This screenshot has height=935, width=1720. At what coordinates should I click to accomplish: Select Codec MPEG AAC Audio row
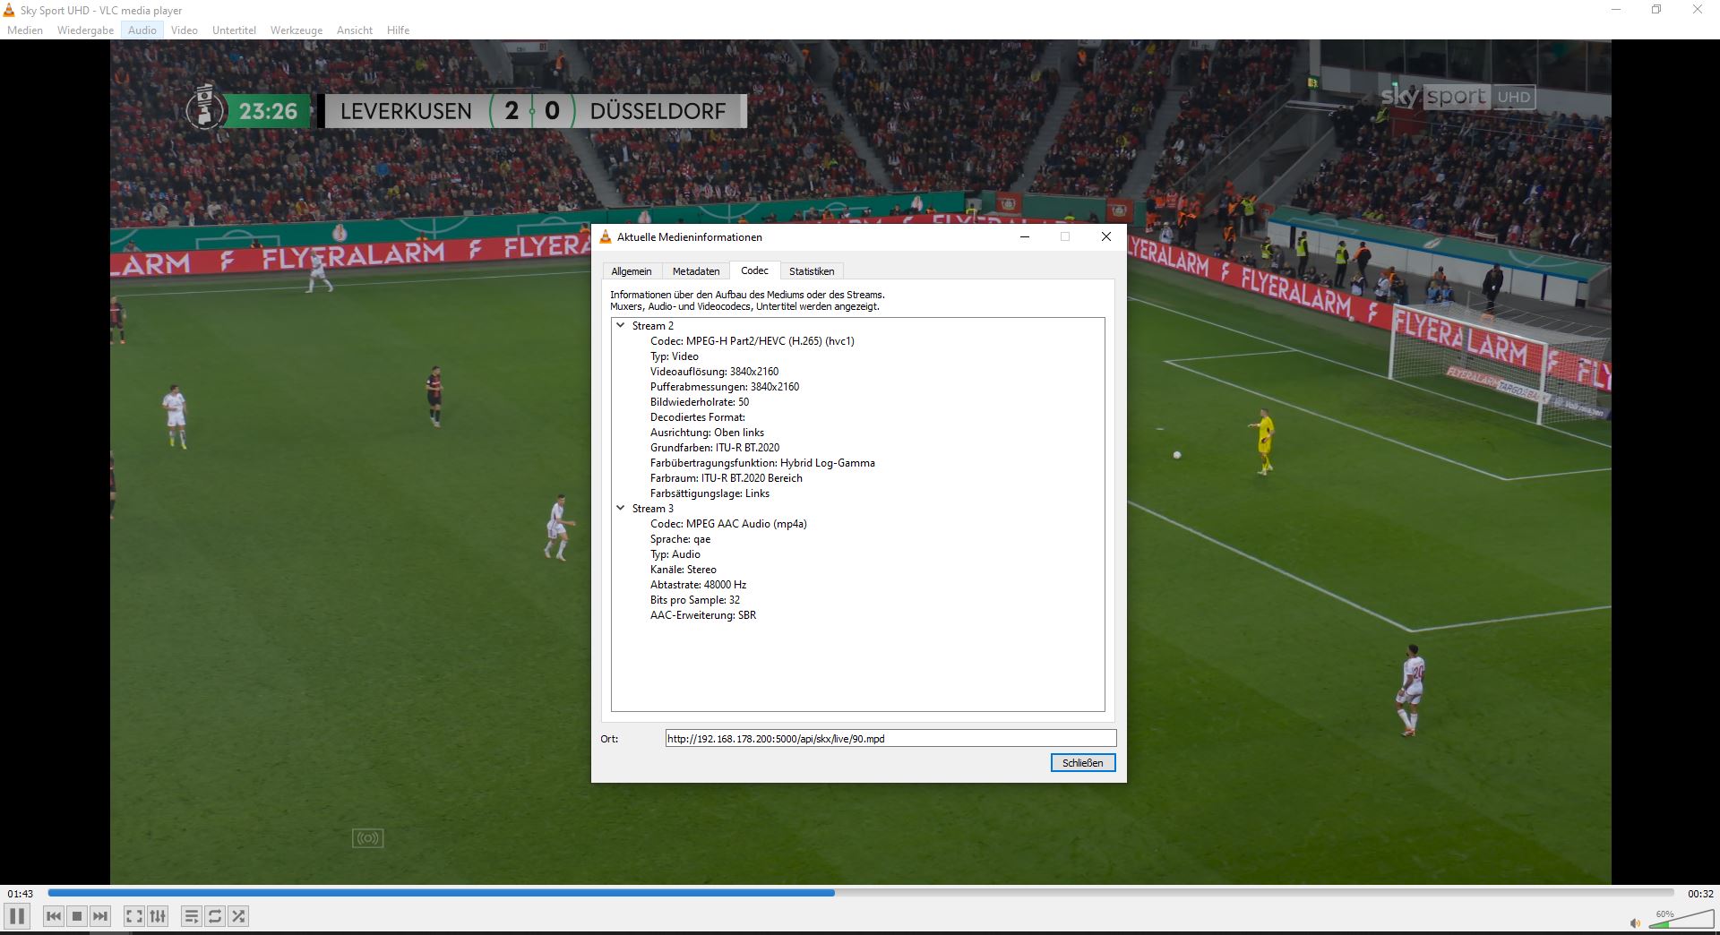coord(729,524)
